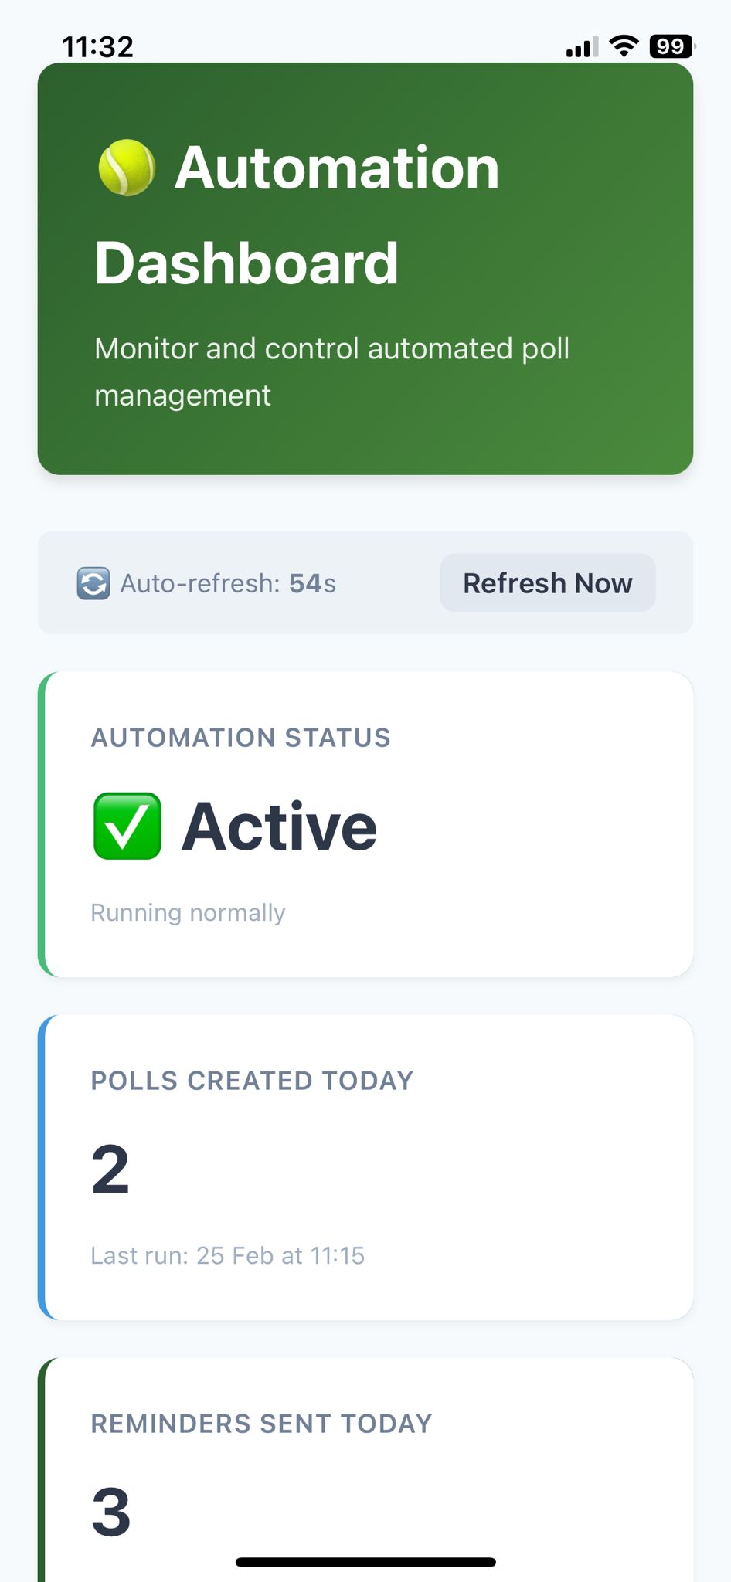Tap the polls created count of 2
The width and height of the screenshot is (731, 1582).
click(110, 1169)
